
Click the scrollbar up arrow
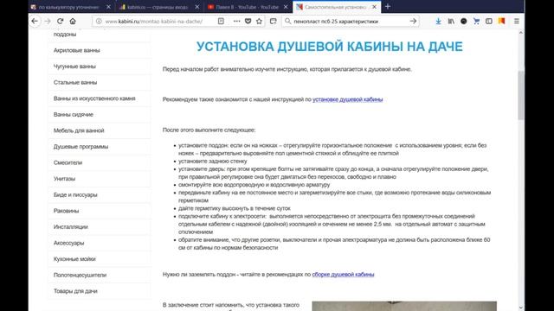click(521, 33)
